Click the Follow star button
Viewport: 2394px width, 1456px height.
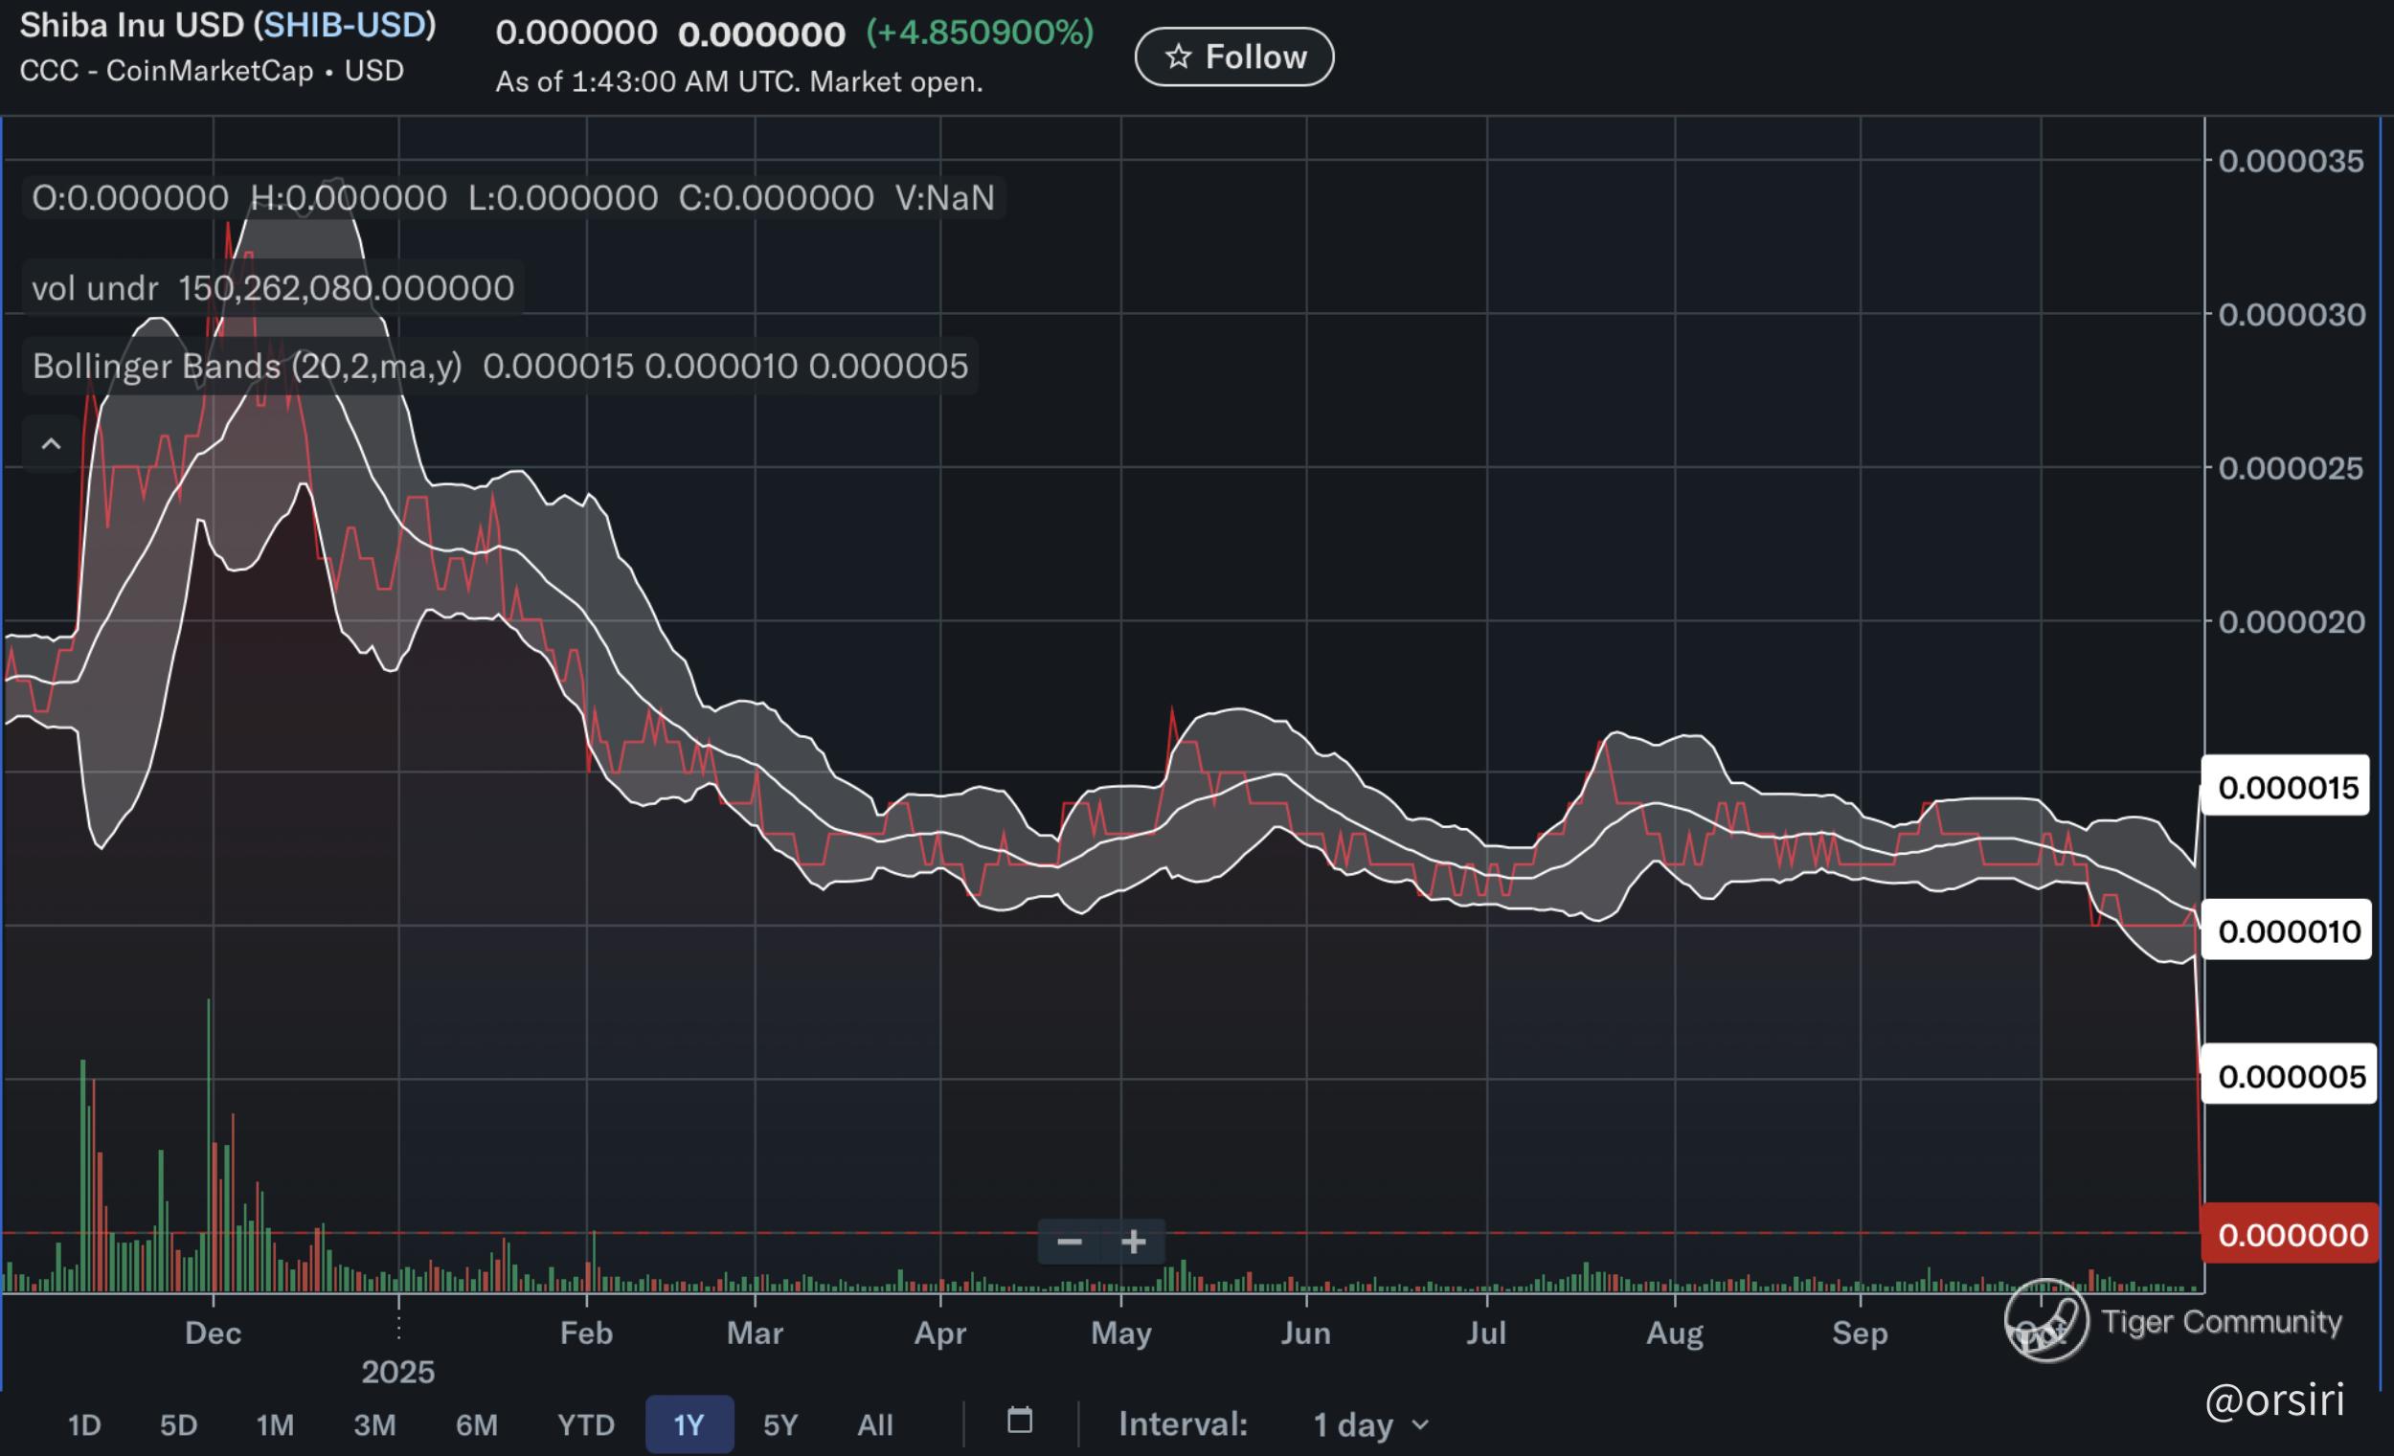[1234, 57]
